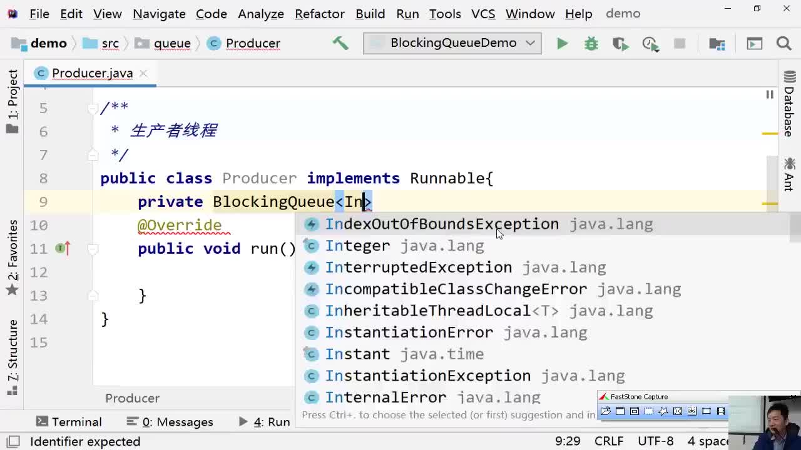Toggle the Structure tool window

pos(12,357)
